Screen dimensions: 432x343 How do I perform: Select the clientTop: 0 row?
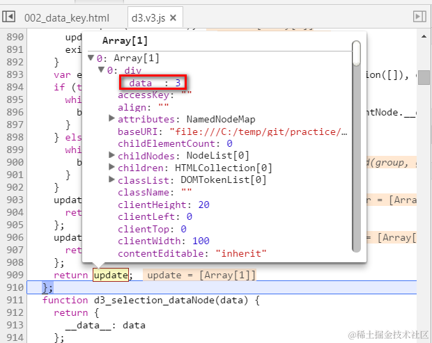click(x=152, y=229)
